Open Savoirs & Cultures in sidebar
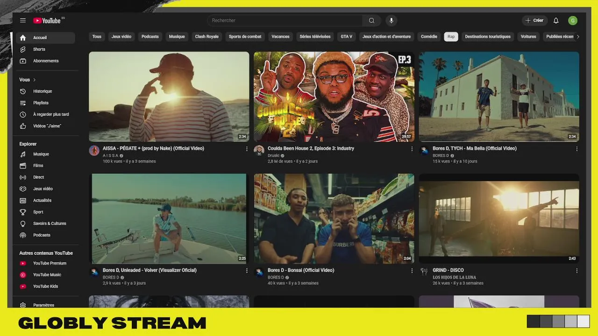The width and height of the screenshot is (598, 336). [45, 224]
